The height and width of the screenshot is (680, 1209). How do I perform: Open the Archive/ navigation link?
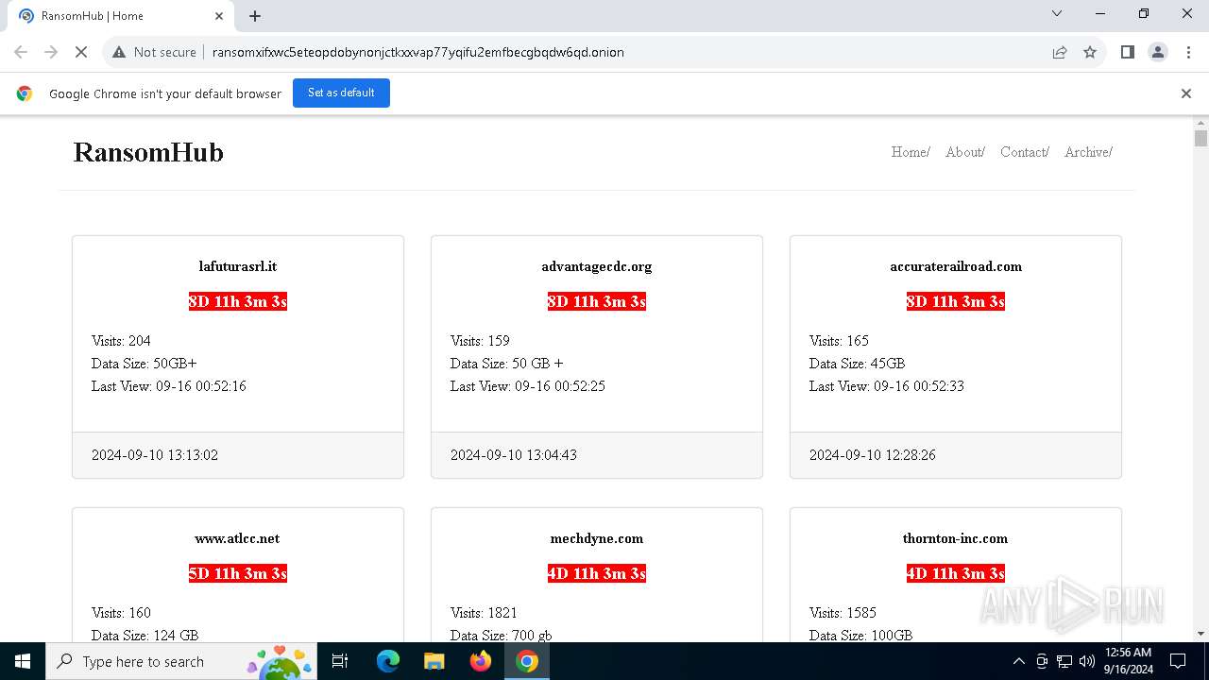1088,152
